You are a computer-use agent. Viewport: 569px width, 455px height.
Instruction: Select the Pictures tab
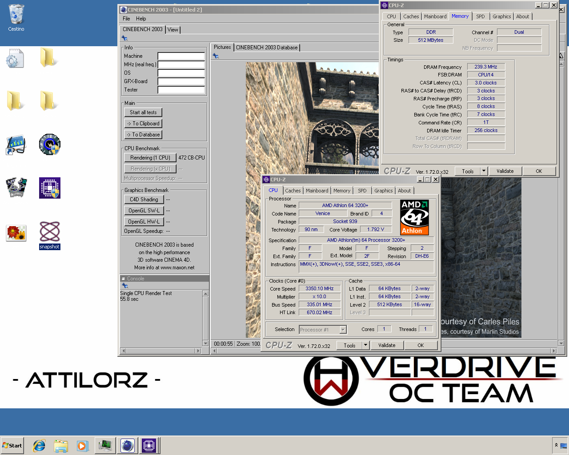(222, 47)
